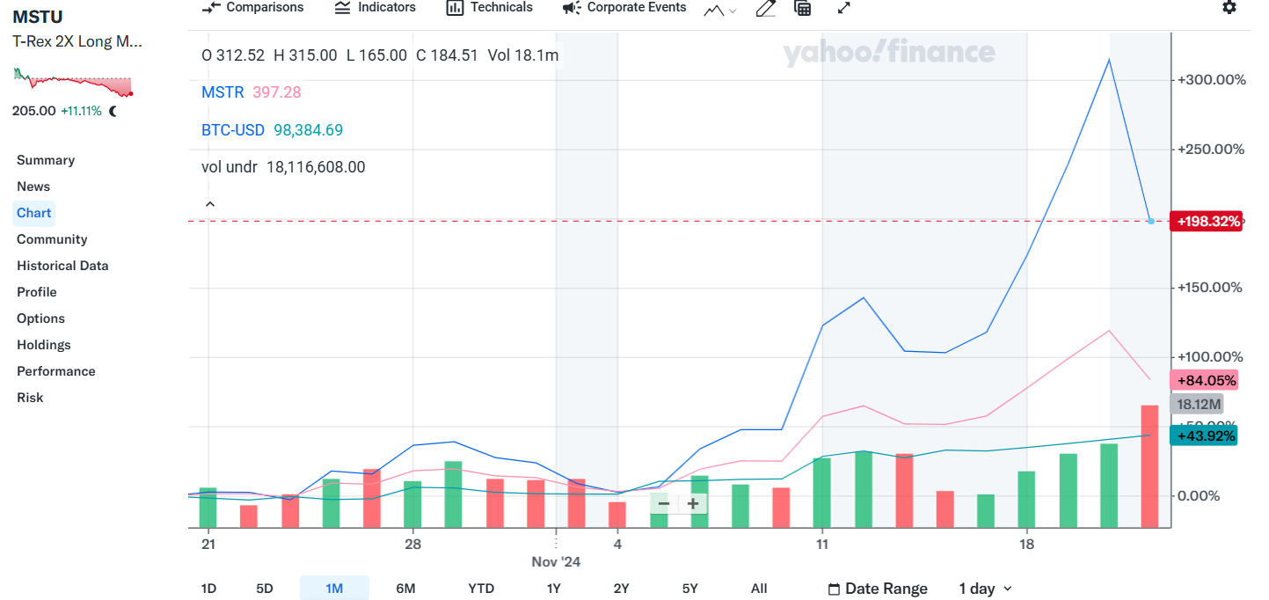
Task: Select the 1M range
Action: point(334,589)
